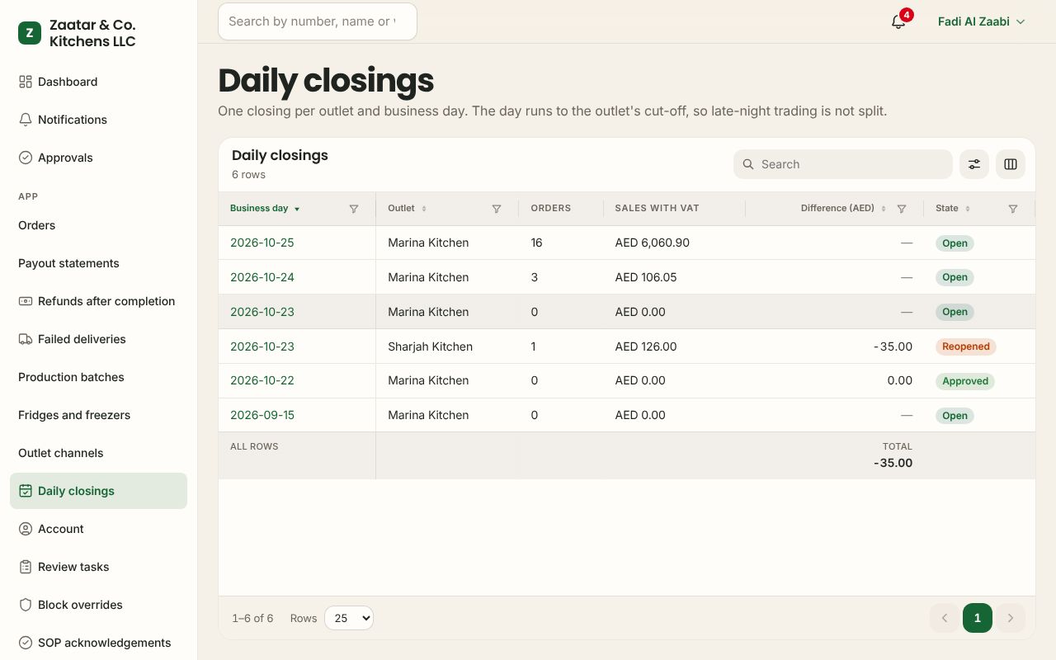Open the column chooser icon
The image size is (1056, 660).
(1011, 164)
